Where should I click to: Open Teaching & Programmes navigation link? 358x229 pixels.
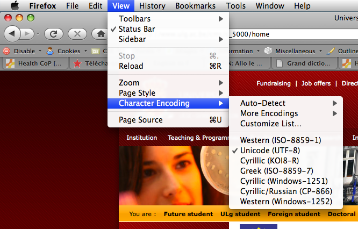198,138
